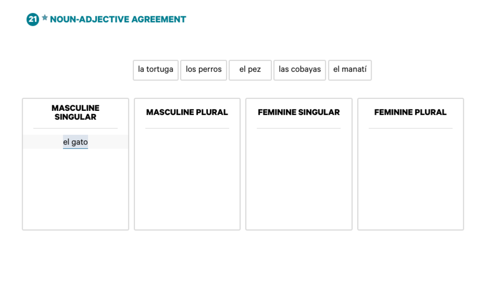Screen dimensions: 500x281
Task: Click the divider line under Feminine Plural
Action: click(410, 128)
